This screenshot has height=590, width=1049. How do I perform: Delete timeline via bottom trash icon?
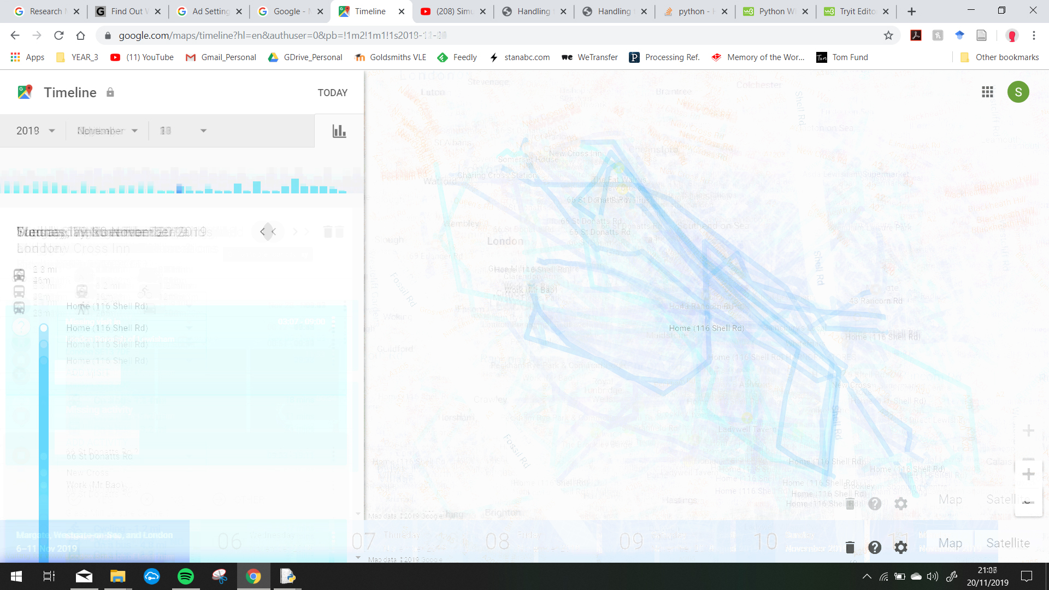(x=850, y=547)
